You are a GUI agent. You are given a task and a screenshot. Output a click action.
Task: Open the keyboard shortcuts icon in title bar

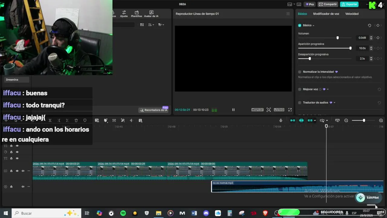(299, 4)
